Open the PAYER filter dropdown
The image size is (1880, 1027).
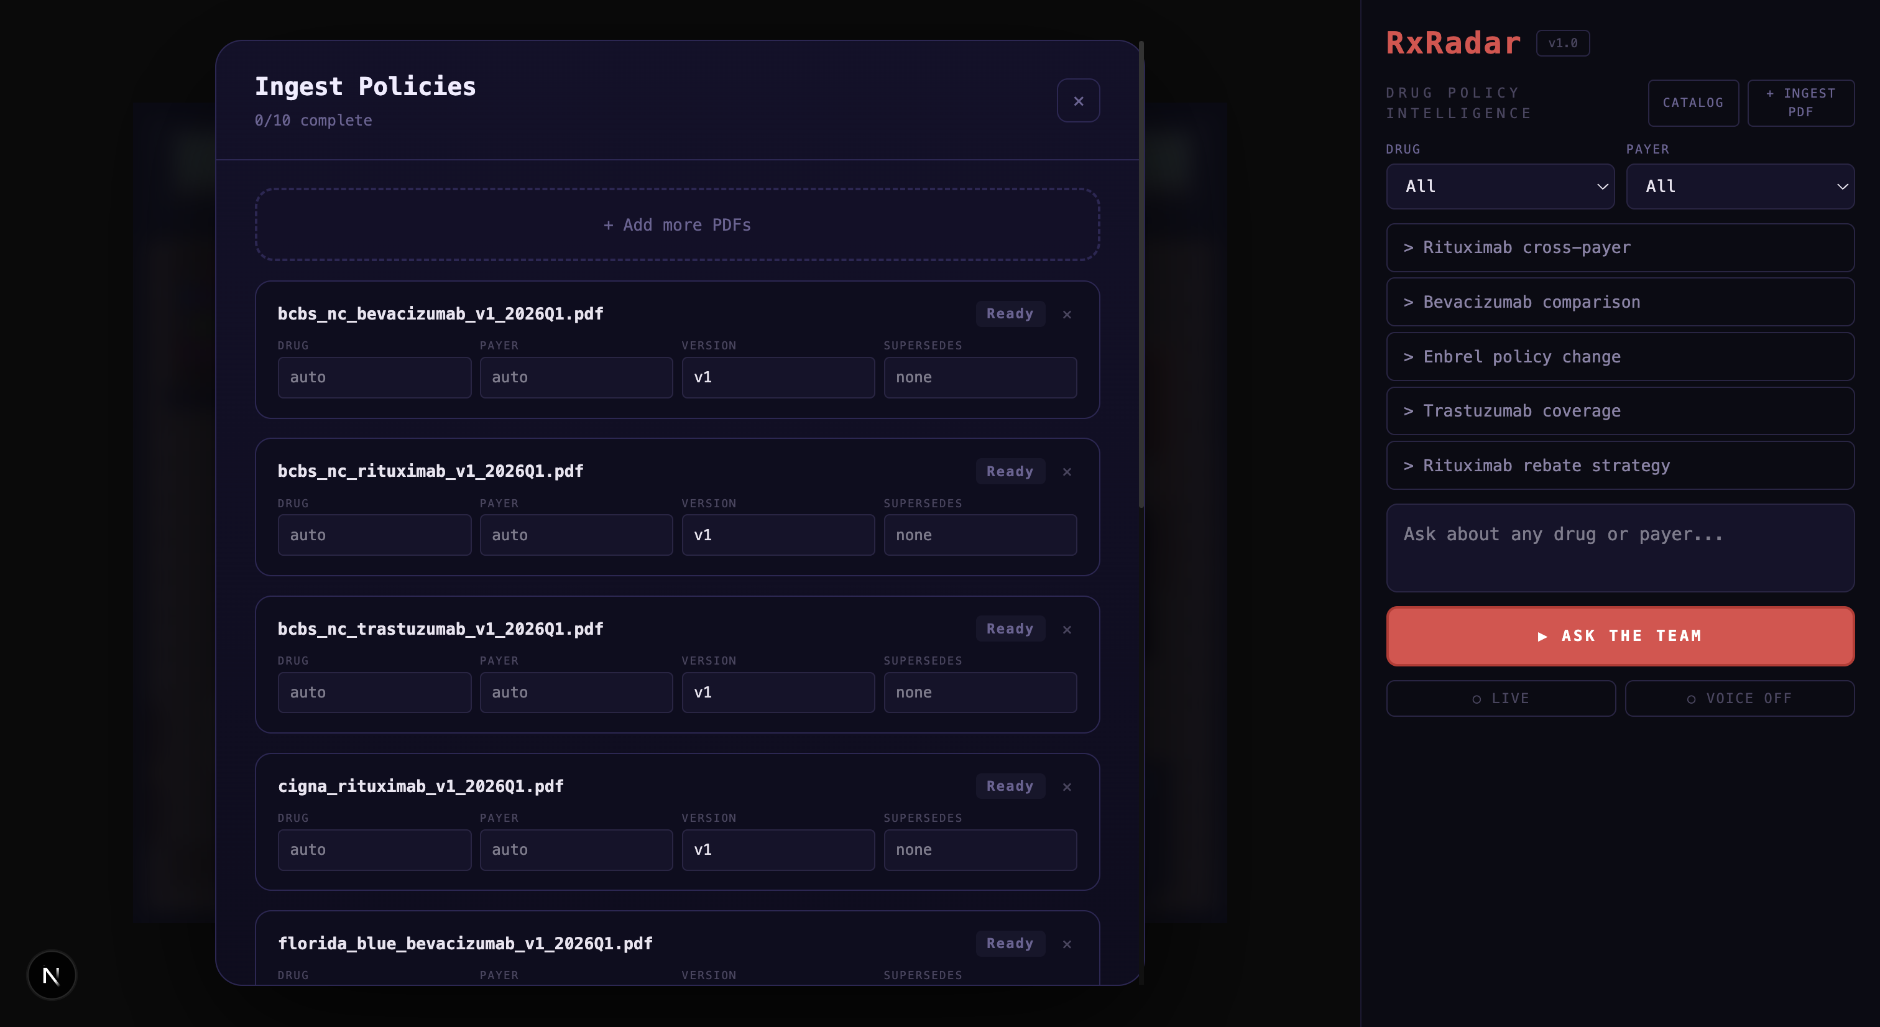pos(1740,186)
